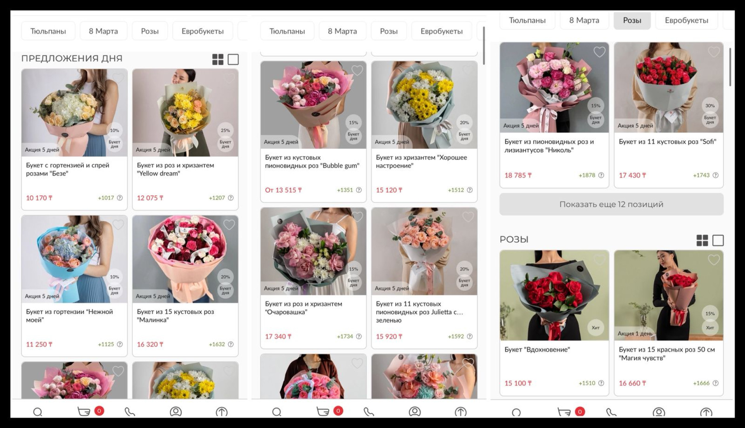Click price От 13 515 ₸ on Bubble gum
The width and height of the screenshot is (745, 428).
click(283, 190)
